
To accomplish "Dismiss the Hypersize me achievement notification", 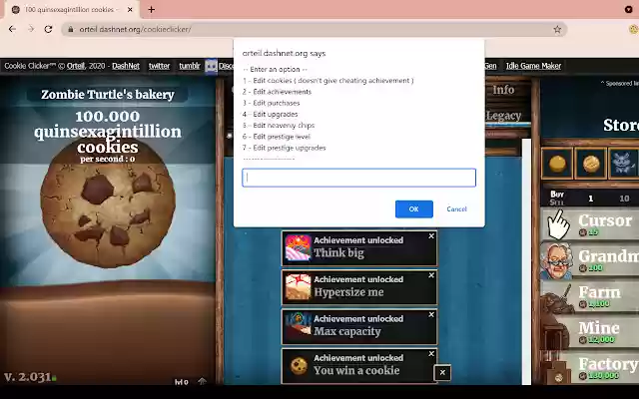I will tap(431, 275).
